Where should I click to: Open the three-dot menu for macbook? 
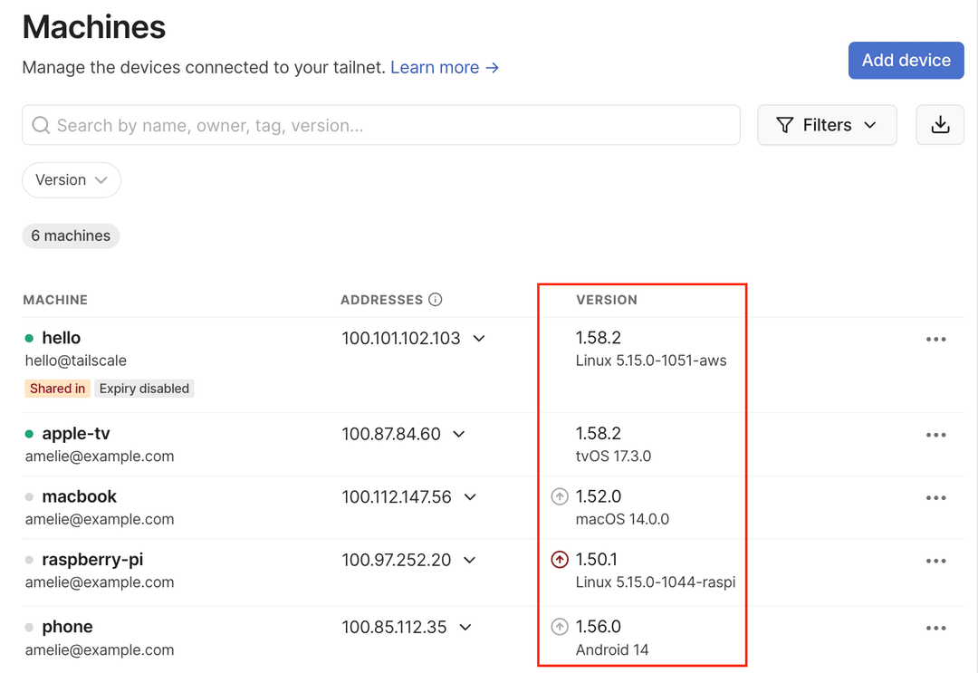point(935,497)
